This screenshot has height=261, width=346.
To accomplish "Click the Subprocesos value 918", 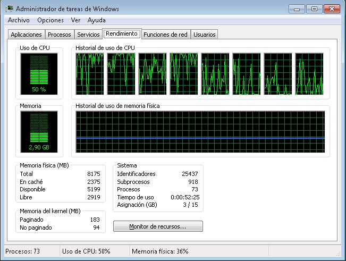I will click(x=193, y=182).
